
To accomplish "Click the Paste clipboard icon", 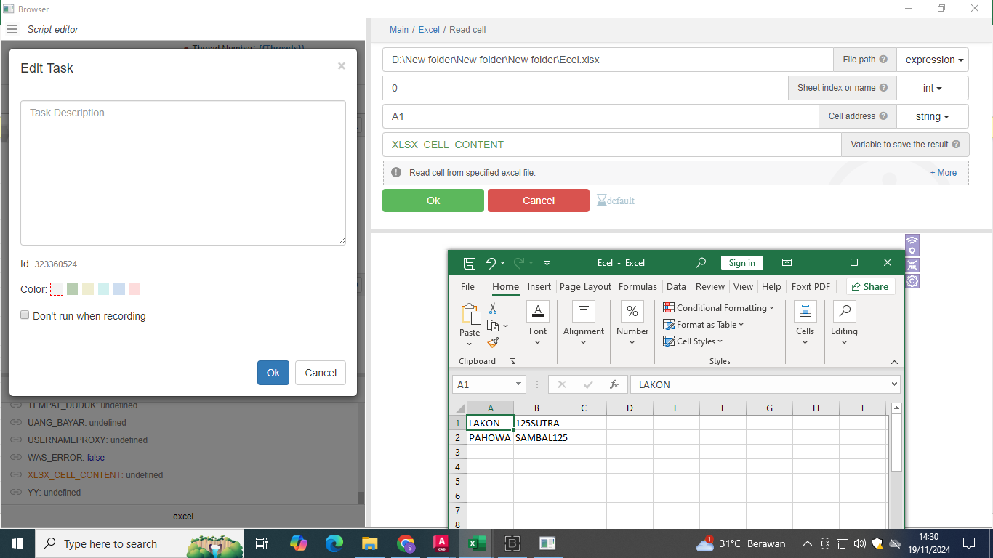I will click(470, 315).
